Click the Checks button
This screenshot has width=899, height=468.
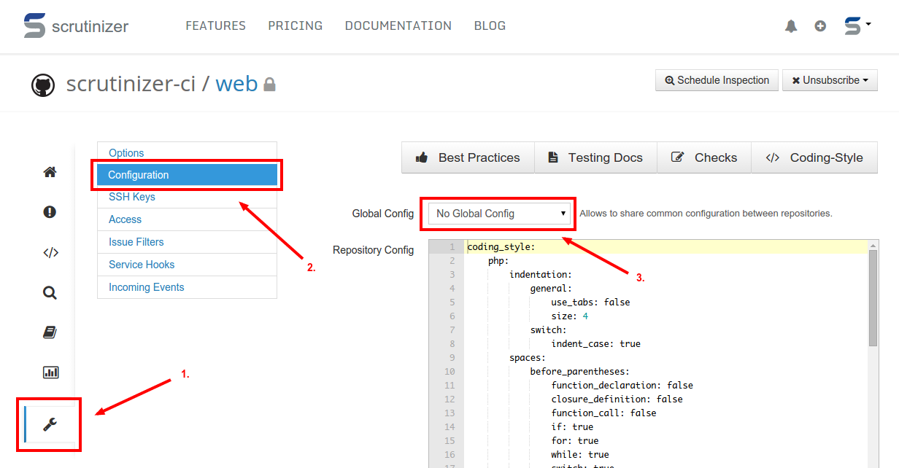point(704,157)
